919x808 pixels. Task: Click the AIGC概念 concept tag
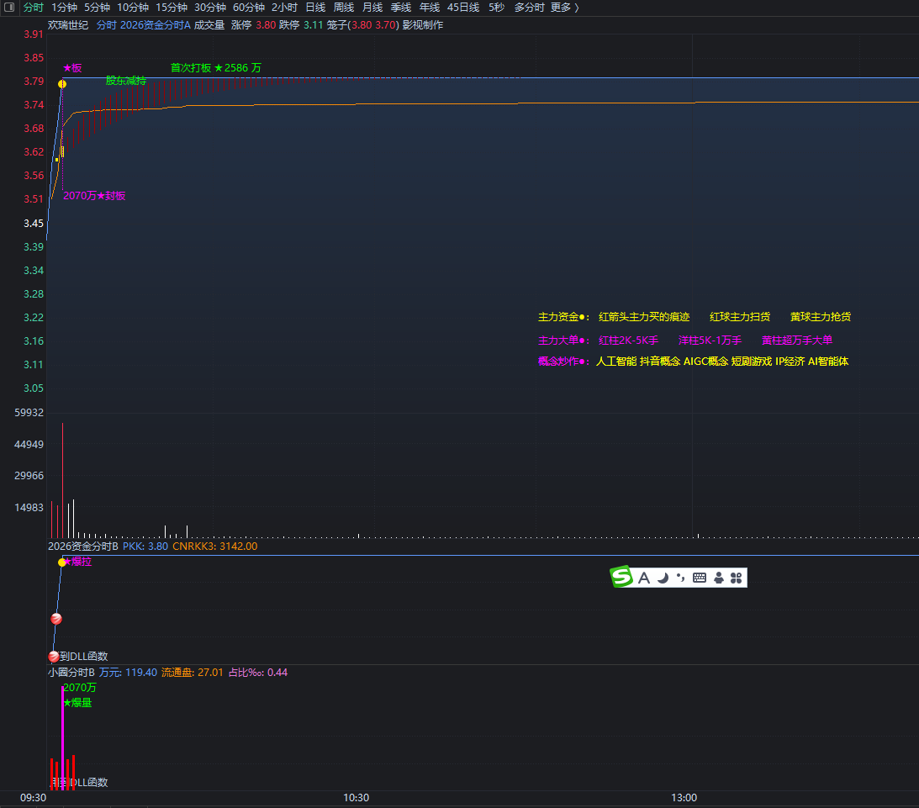click(705, 362)
